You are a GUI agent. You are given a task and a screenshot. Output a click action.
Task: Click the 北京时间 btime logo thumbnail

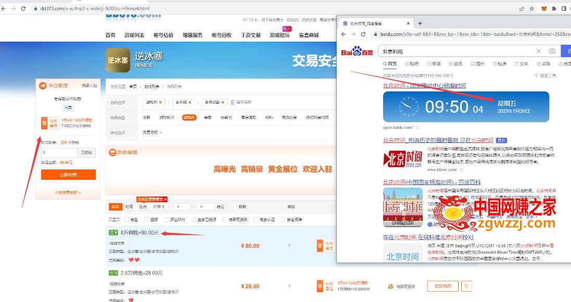(x=403, y=160)
